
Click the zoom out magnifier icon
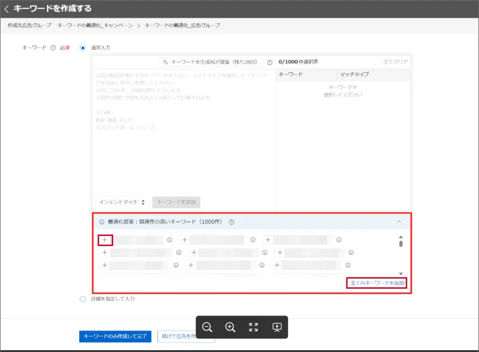click(x=207, y=327)
